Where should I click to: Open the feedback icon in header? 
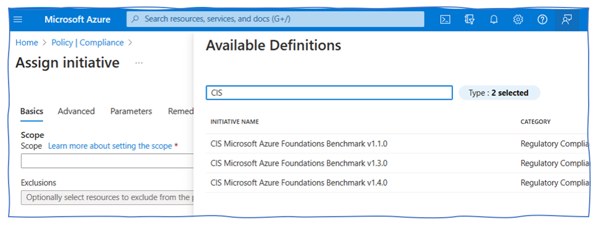click(566, 19)
